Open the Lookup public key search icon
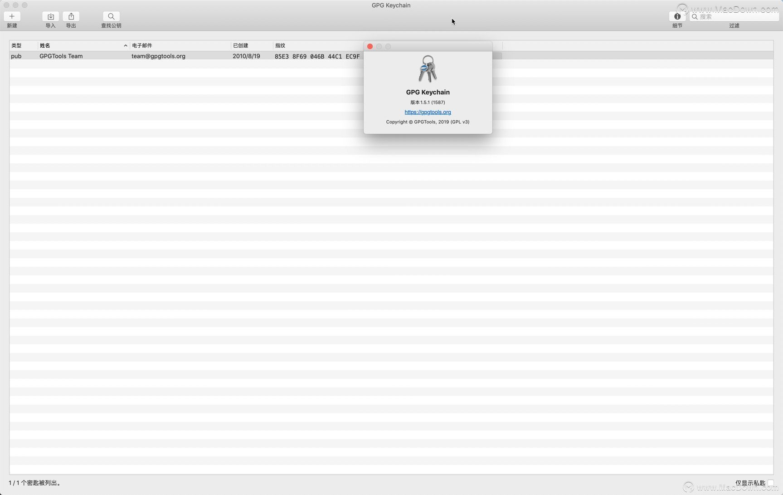The height and width of the screenshot is (495, 783). [111, 16]
